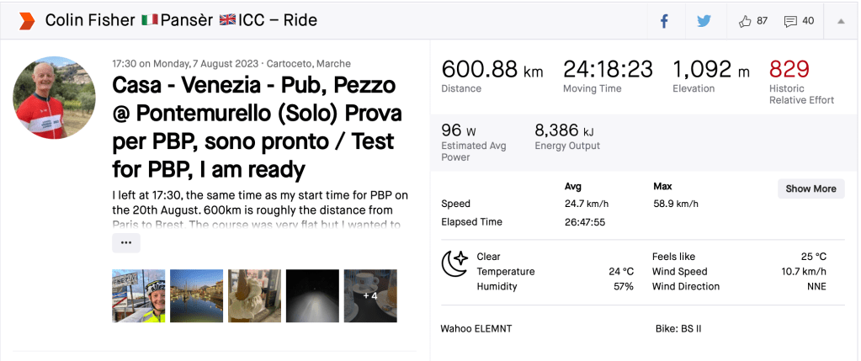Collapse the header with the up arrow
The image size is (861, 361).
coord(840,21)
